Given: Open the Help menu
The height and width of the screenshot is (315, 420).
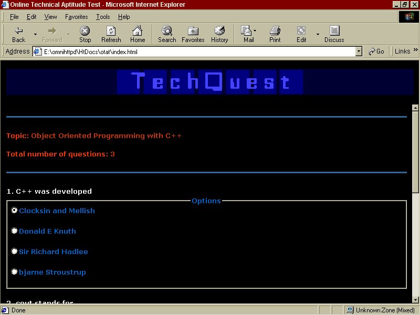Looking at the screenshot, I should pyautogui.click(x=124, y=17).
